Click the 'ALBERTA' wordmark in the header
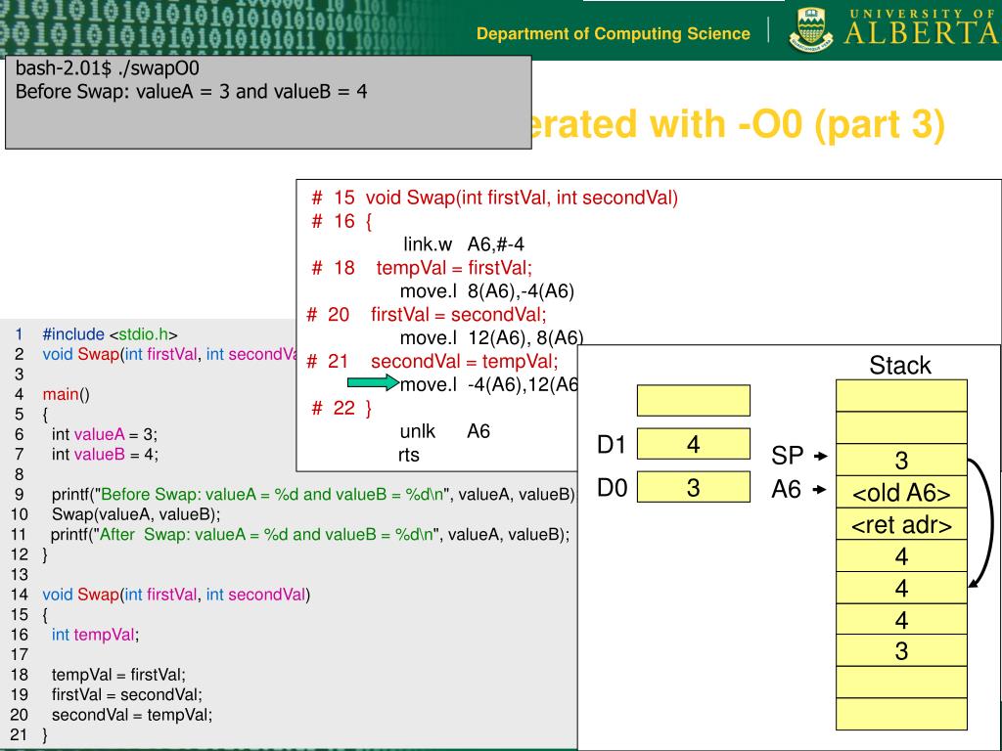Image resolution: width=1002 pixels, height=751 pixels. click(x=922, y=33)
